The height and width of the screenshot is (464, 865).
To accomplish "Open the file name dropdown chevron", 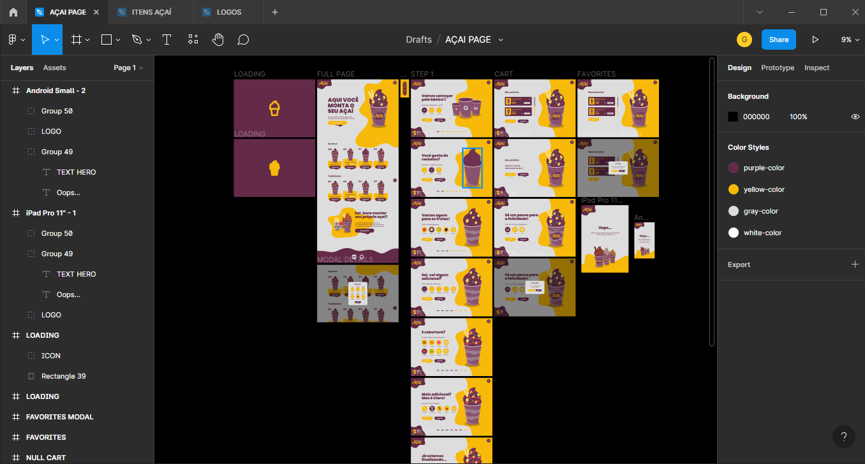I will pyautogui.click(x=501, y=40).
